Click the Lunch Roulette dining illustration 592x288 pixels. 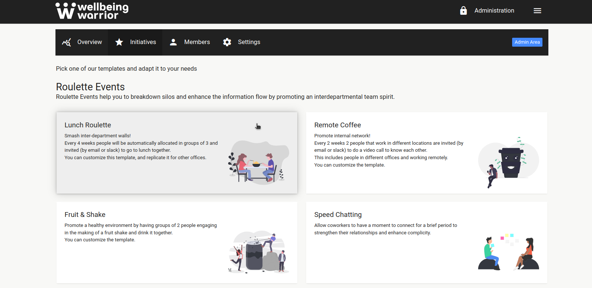point(258,163)
